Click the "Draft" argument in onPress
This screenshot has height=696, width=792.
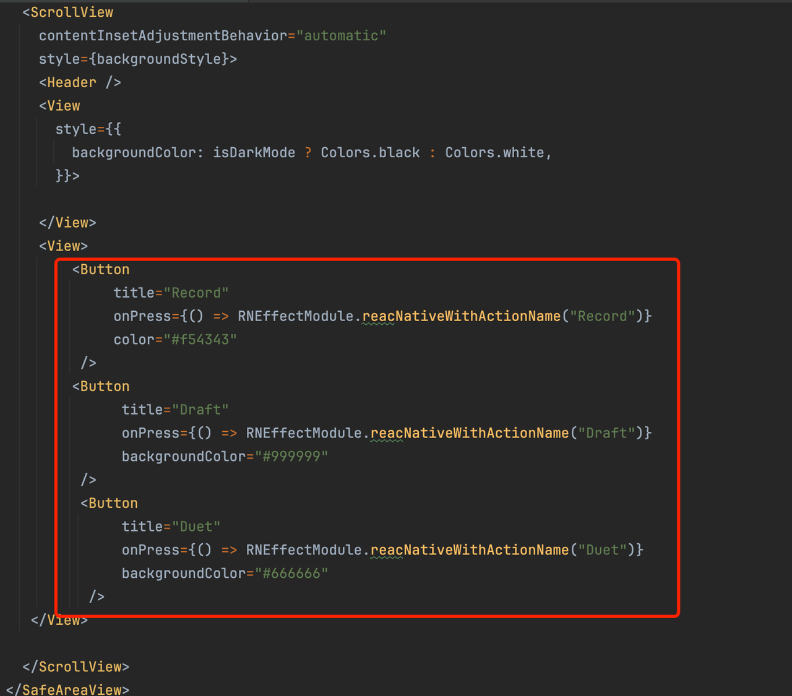tap(606, 433)
